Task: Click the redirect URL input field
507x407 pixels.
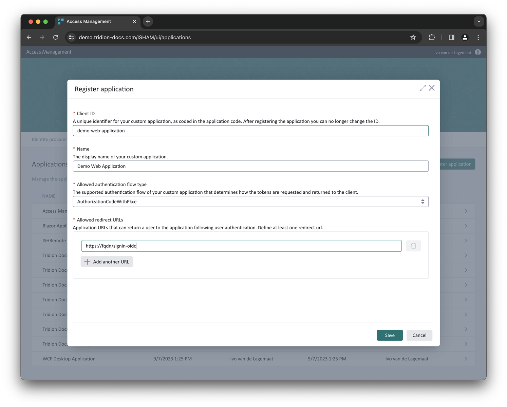Action: tap(241, 246)
